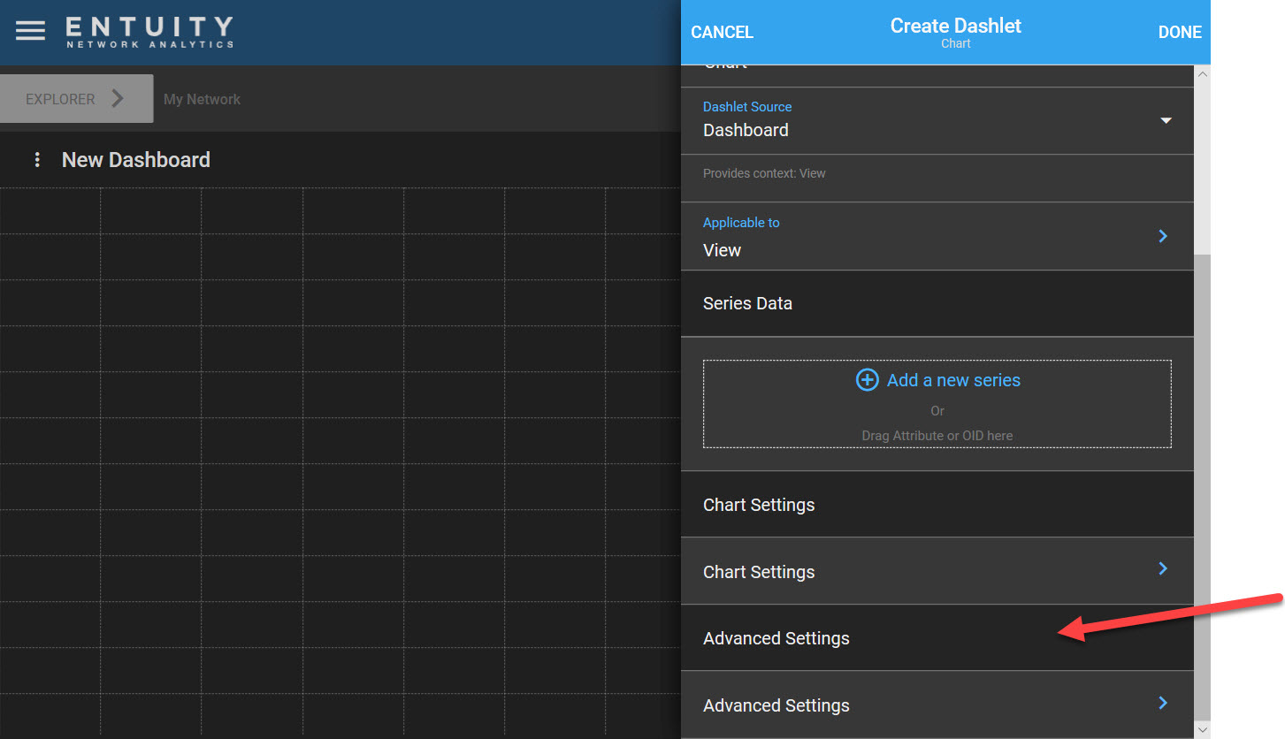Expand the Applicable to View chevron
Image resolution: width=1285 pixels, height=739 pixels.
pos(1163,236)
